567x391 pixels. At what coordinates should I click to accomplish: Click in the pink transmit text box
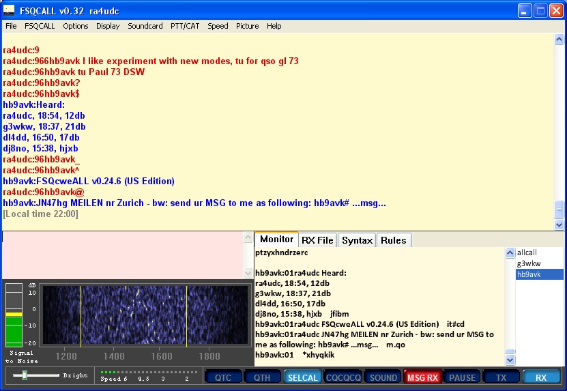coord(123,255)
